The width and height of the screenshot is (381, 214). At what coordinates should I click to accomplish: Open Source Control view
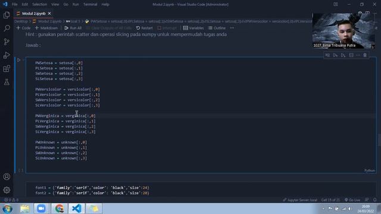pos(7,42)
